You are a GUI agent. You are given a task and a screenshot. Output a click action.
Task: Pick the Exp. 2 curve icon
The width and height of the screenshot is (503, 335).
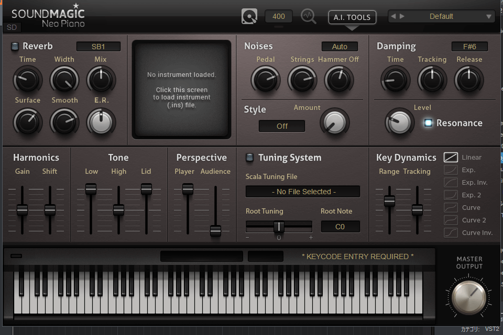click(451, 195)
